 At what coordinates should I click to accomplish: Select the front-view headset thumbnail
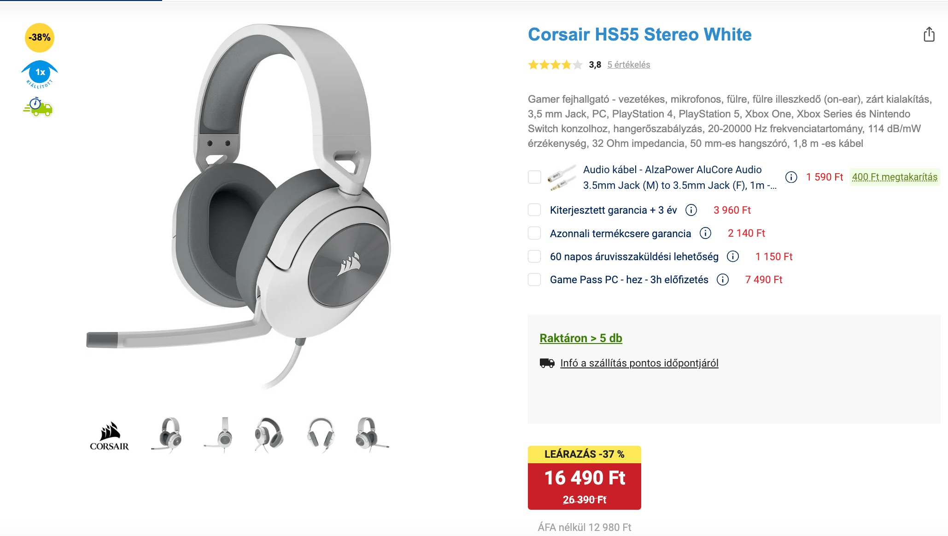pyautogui.click(x=321, y=435)
